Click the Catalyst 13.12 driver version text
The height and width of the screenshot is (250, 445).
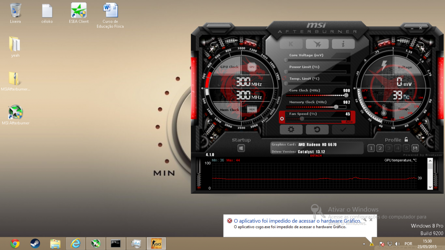311,152
